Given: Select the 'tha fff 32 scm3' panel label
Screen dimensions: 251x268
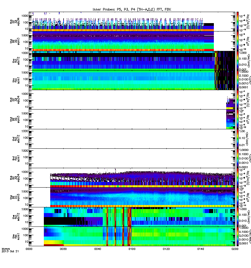Looking at the screenshot, I should [x=15, y=41].
